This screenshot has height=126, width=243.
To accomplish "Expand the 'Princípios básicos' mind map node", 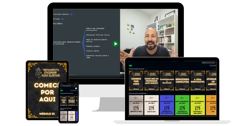I will point(71,14).
